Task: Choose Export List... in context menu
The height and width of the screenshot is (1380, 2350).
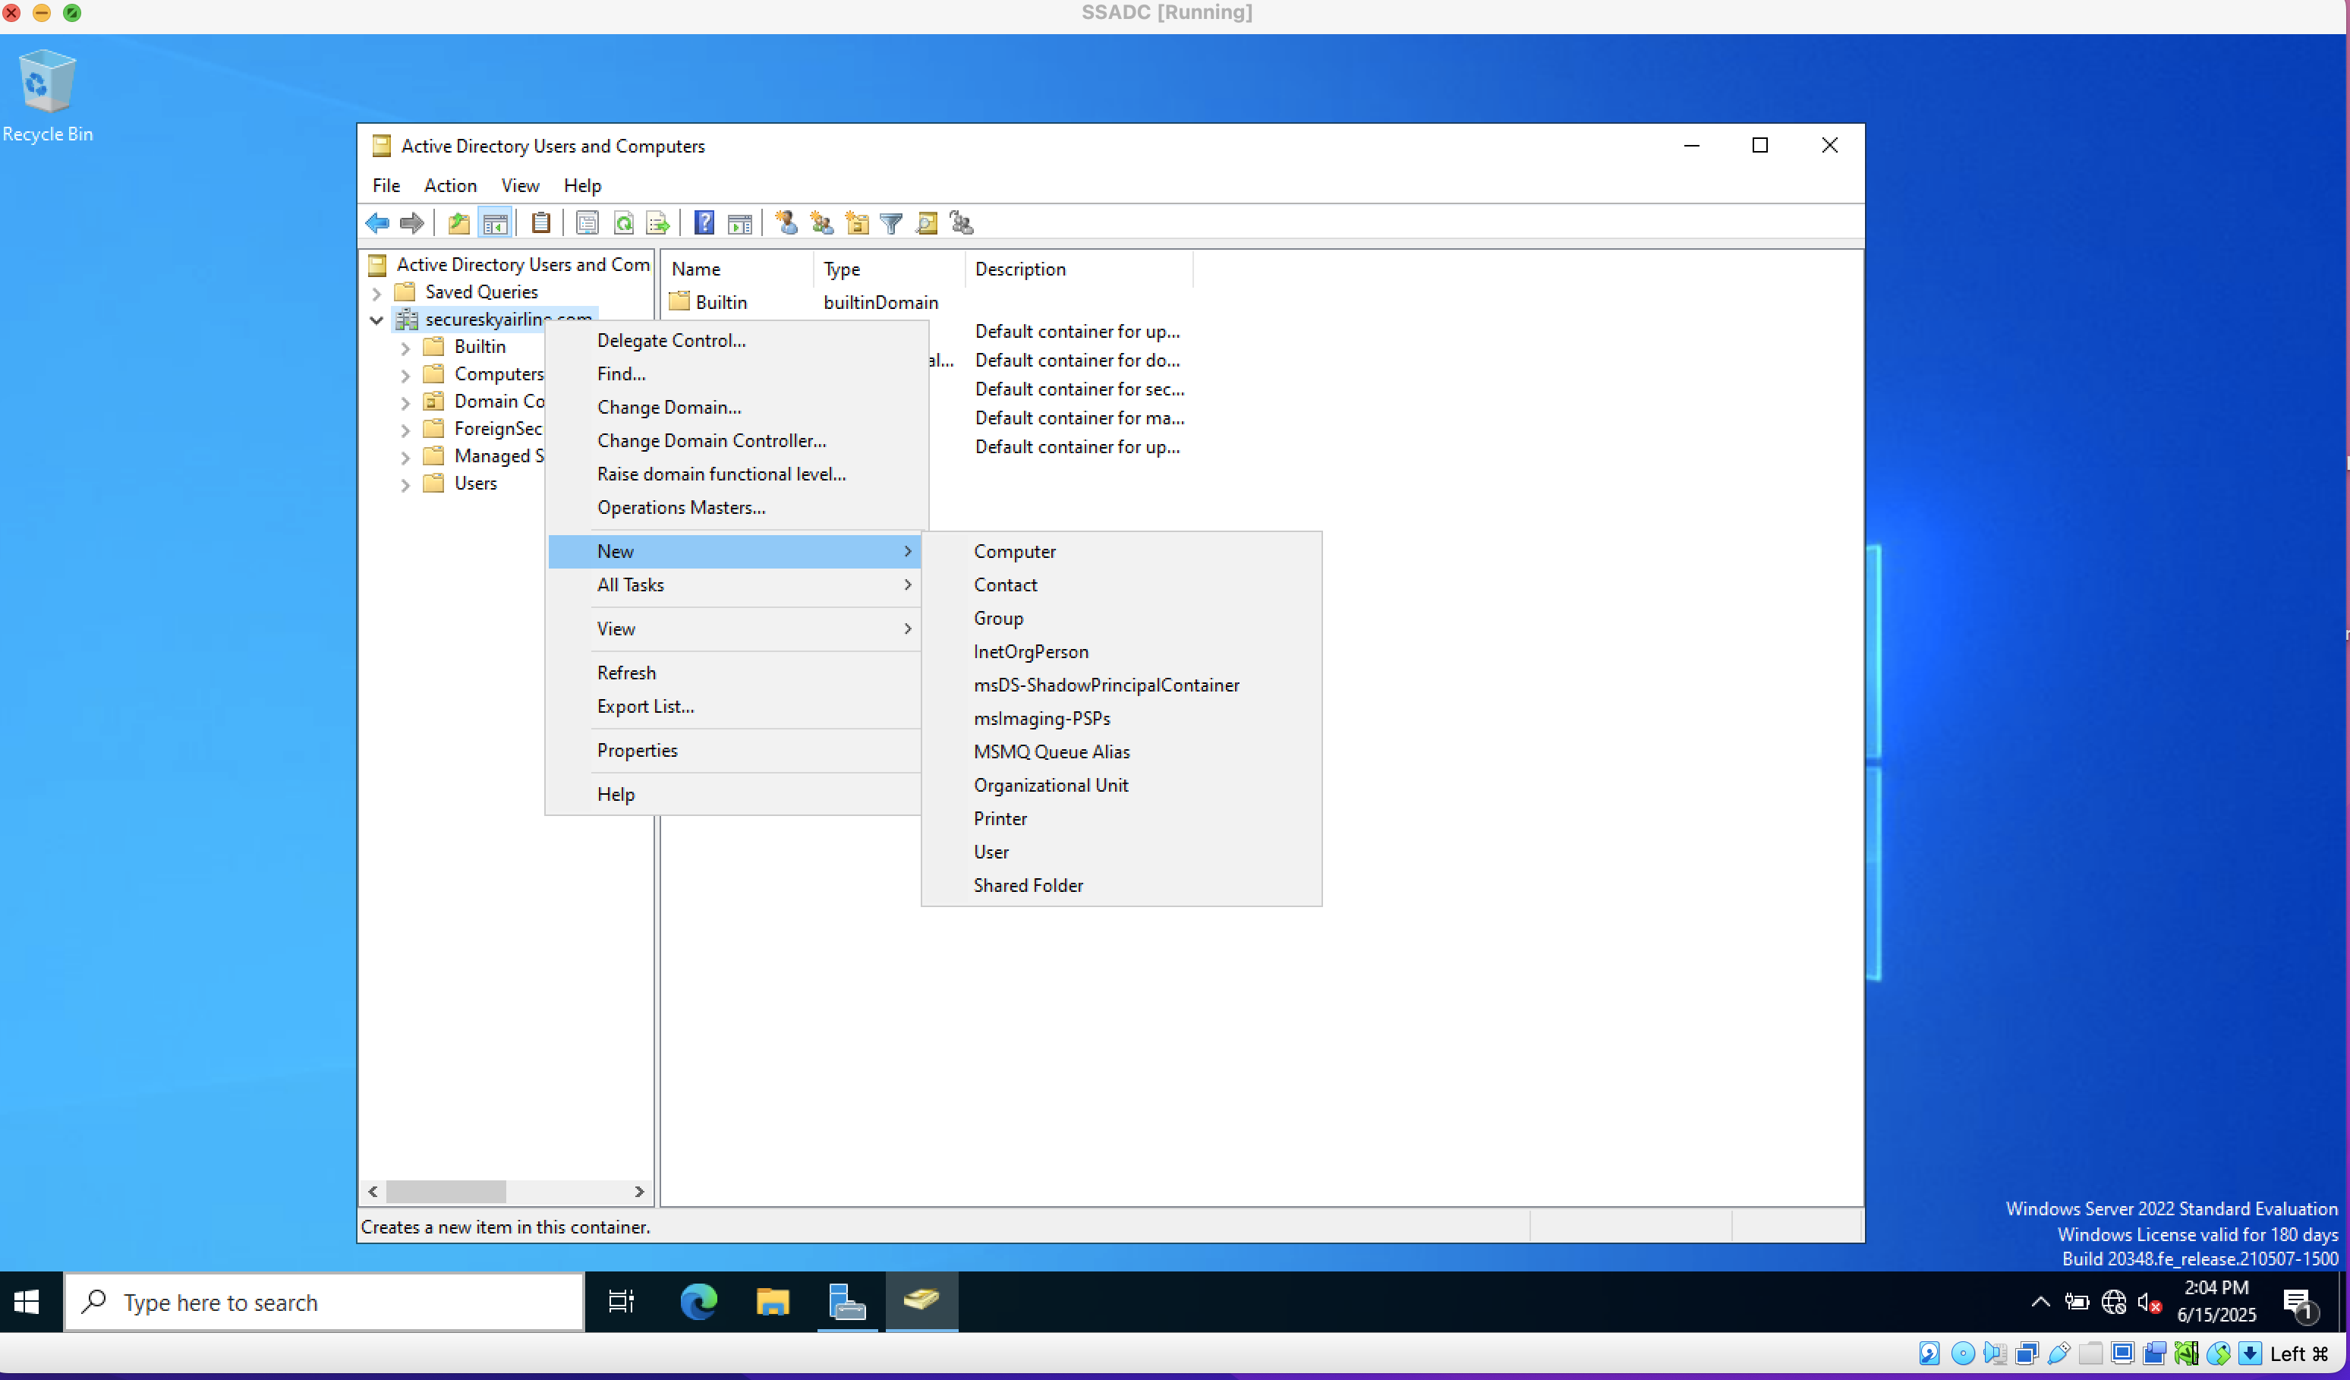Action: tap(735, 707)
